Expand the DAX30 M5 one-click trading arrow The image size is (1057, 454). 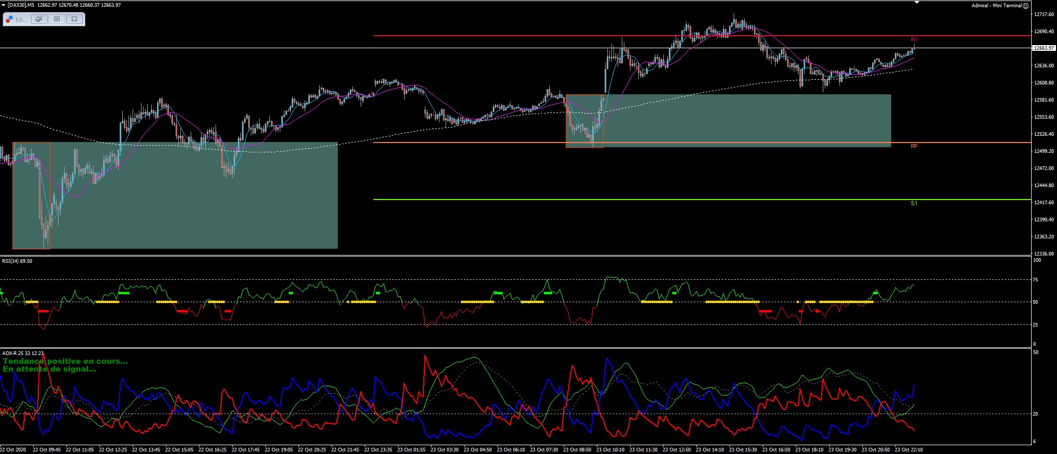tap(4, 5)
